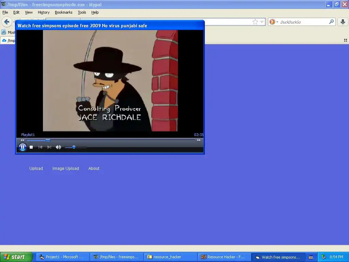Viewport: 349px width, 262px height.
Task: Open the Image Upload link
Action: 66,169
